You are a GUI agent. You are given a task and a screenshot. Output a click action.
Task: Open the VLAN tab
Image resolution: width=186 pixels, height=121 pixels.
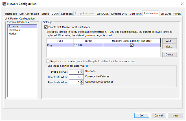[54, 13]
